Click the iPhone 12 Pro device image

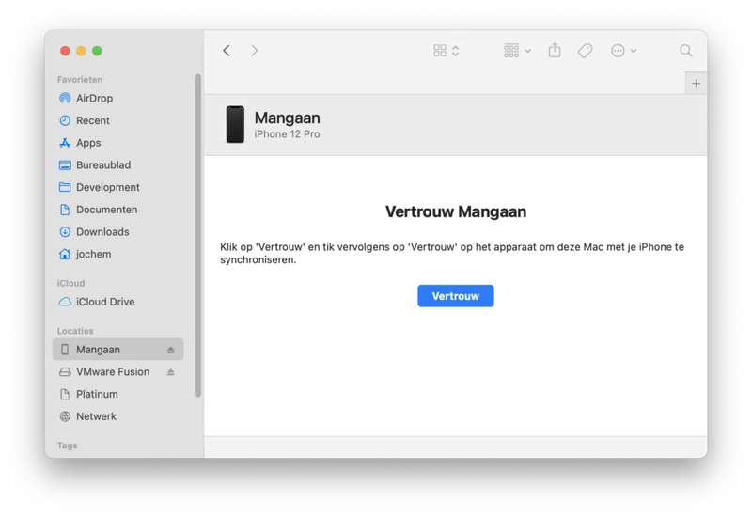[235, 124]
